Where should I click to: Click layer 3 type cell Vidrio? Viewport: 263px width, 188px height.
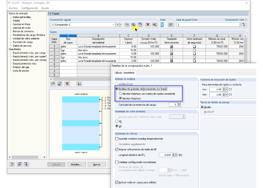[x=68, y=54]
